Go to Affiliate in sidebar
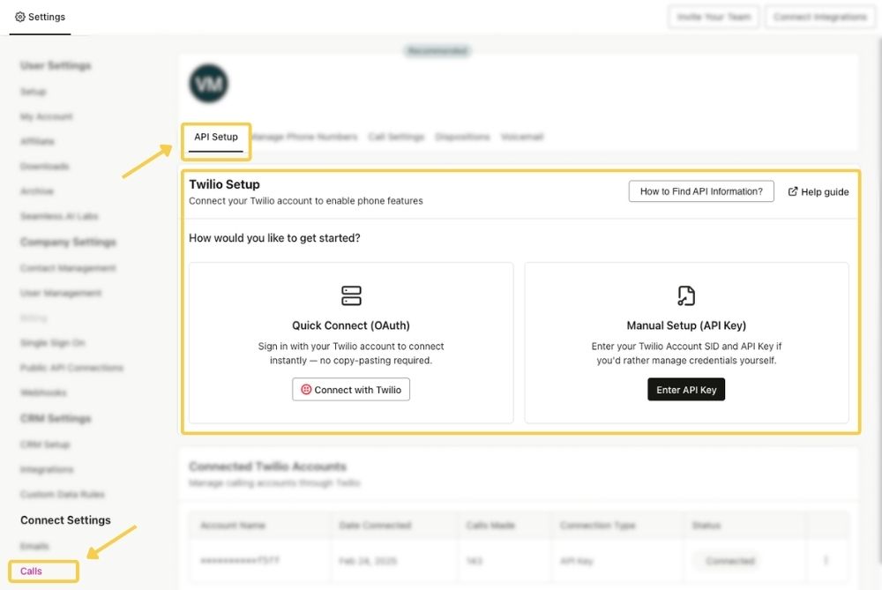The width and height of the screenshot is (882, 590). click(x=37, y=141)
